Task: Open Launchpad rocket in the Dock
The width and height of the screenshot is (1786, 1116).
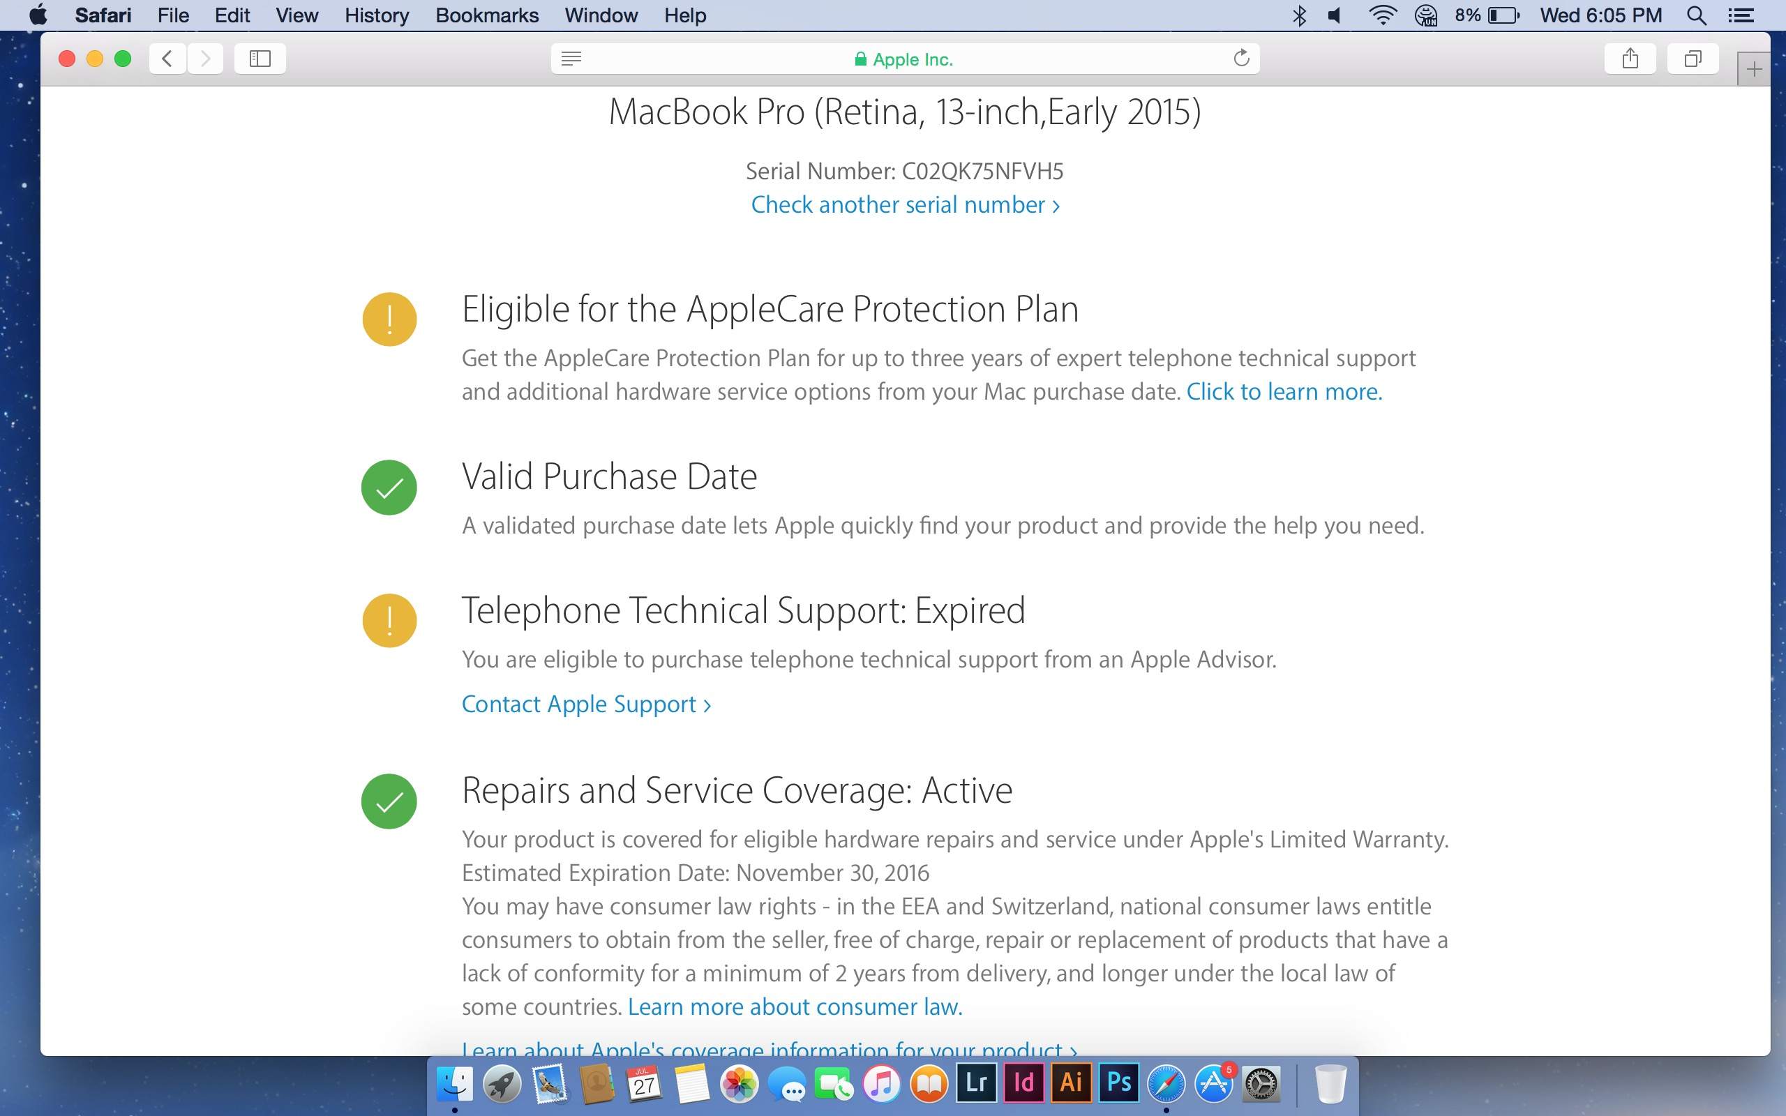Action: click(502, 1083)
